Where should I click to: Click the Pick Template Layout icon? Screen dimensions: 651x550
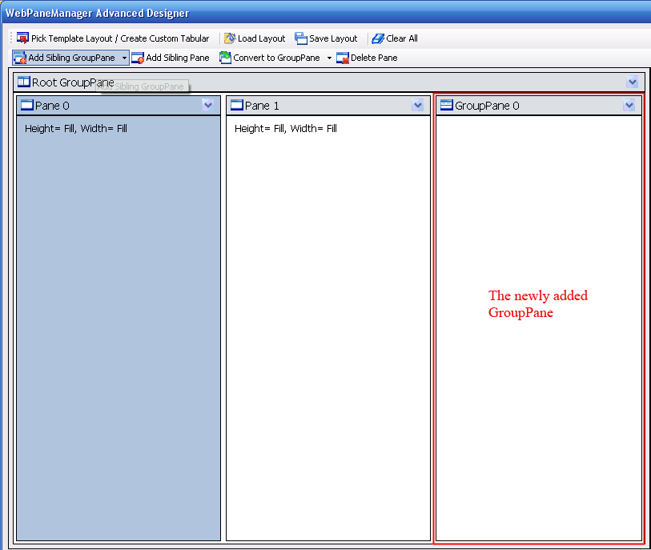click(22, 38)
